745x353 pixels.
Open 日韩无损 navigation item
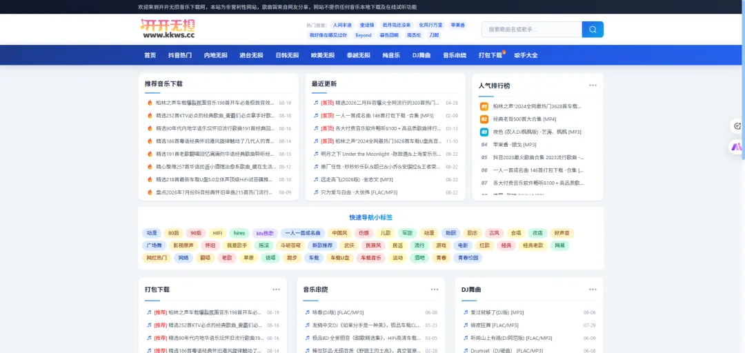287,55
